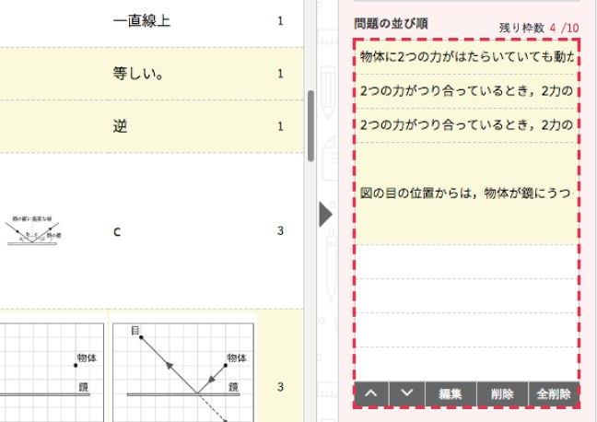This screenshot has width=597, height=422.
Task: Select the third question in the order list
Action: [467, 125]
